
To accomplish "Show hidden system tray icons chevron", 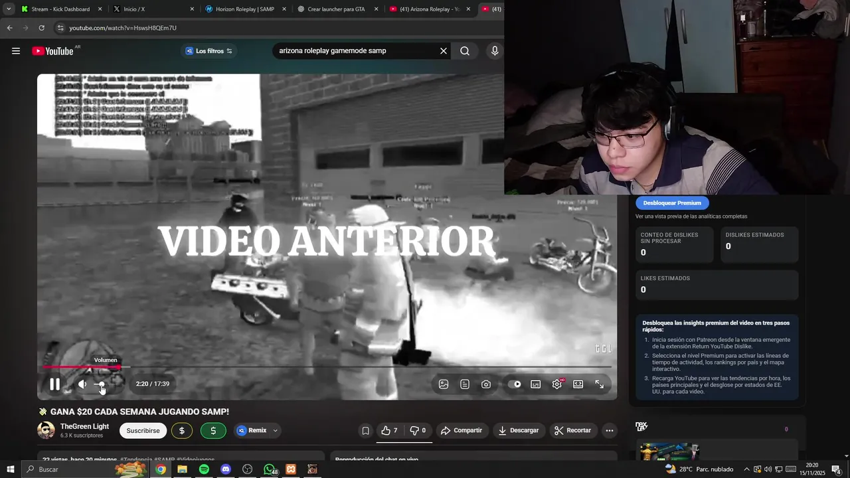I will [746, 469].
